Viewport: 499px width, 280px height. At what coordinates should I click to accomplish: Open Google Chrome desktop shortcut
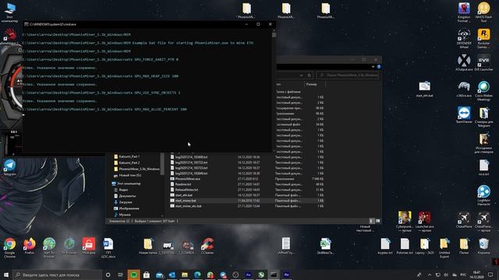(x=10, y=247)
